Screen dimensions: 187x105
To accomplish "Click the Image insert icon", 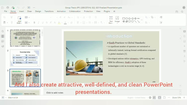I will tap(117, 18).
